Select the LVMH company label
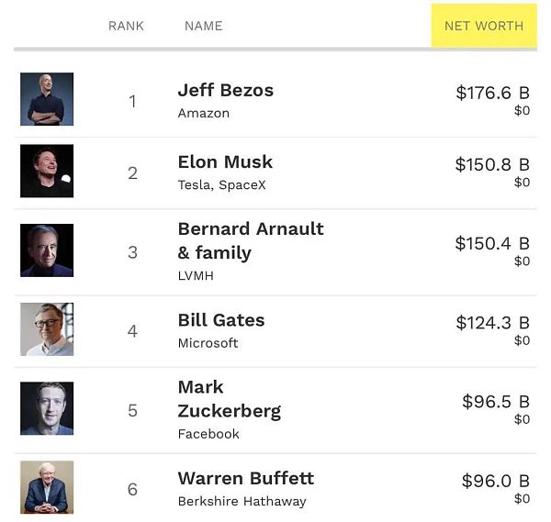This screenshot has width=551, height=522. [194, 275]
